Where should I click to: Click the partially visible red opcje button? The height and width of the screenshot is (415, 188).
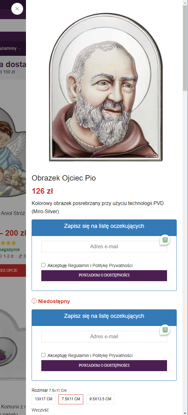(13, 270)
